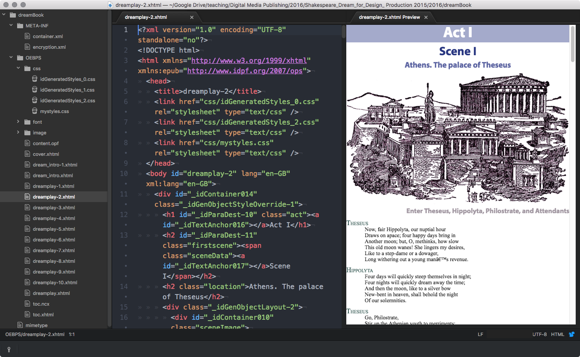Click the css folder icon
This screenshot has height=357, width=580.
click(x=27, y=68)
